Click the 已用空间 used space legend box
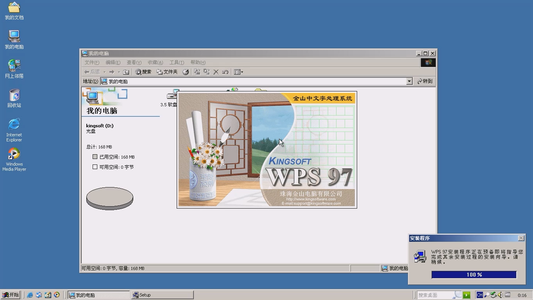 click(x=95, y=157)
